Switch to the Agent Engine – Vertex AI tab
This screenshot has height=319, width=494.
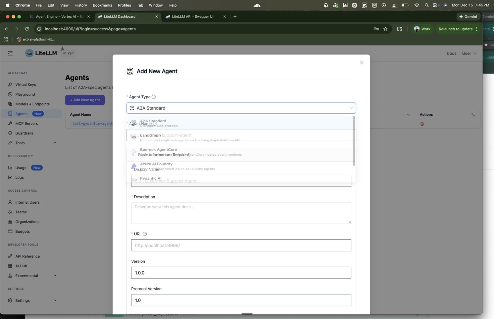pyautogui.click(x=59, y=17)
